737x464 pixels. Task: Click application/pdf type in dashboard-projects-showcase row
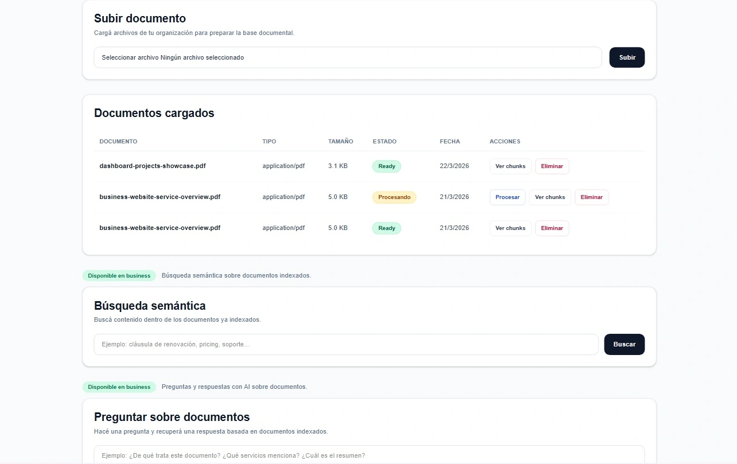pos(283,166)
